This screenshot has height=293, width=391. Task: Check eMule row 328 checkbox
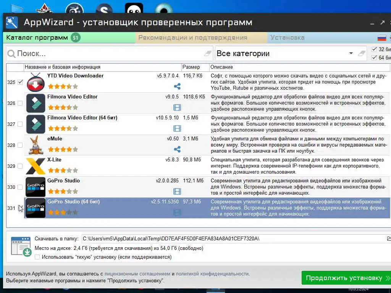[20, 145]
